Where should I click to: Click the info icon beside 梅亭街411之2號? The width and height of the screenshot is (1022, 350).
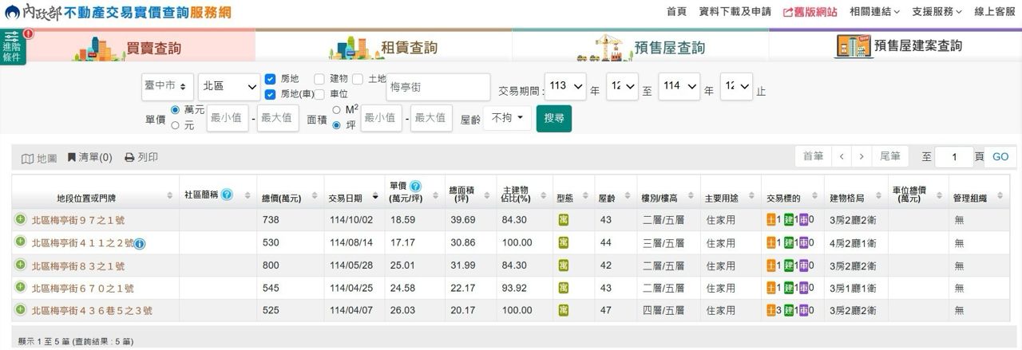pos(140,243)
